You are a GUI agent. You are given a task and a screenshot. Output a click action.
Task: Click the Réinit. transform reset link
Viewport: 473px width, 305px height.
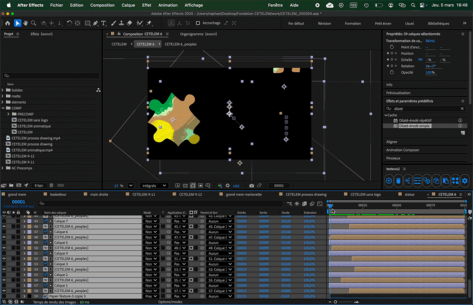pos(430,41)
